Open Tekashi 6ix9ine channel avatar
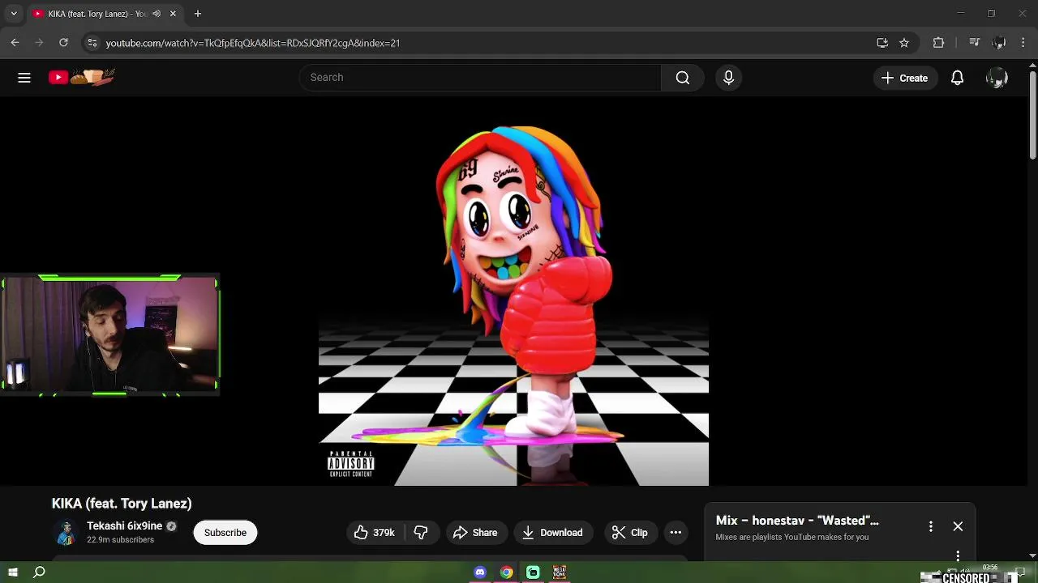Screen dimensions: 1038x583 (x=66, y=532)
